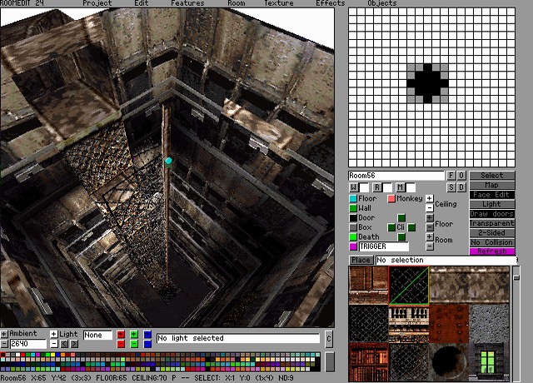This screenshot has height=383, width=533.
Task: Click the cyan Floor type square
Action: [353, 199]
